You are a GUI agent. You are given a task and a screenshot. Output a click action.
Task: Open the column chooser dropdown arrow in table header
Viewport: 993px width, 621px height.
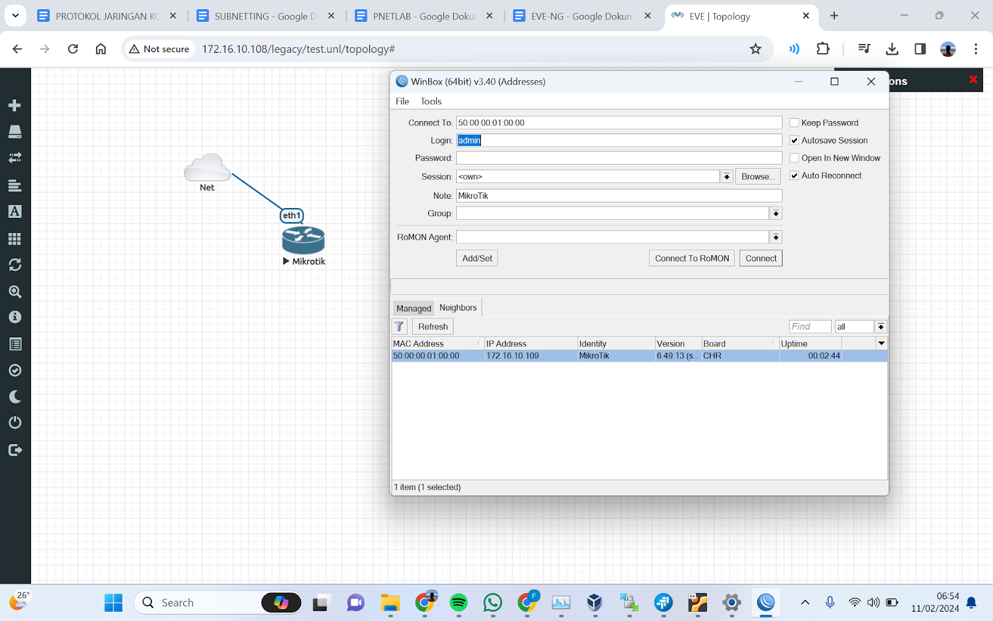point(881,343)
